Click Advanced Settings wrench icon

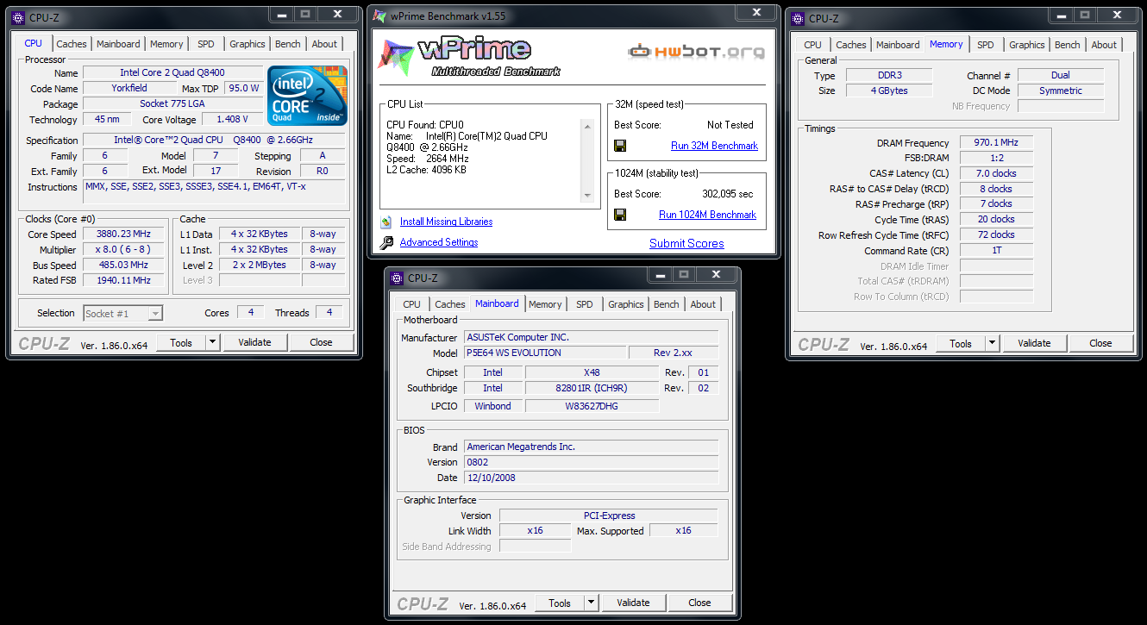[385, 242]
